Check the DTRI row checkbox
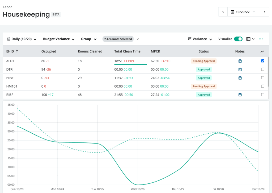Screen dimensions: 272x193 click(263, 69)
